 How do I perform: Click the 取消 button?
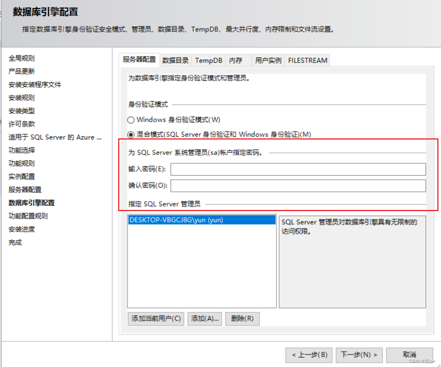409,355
